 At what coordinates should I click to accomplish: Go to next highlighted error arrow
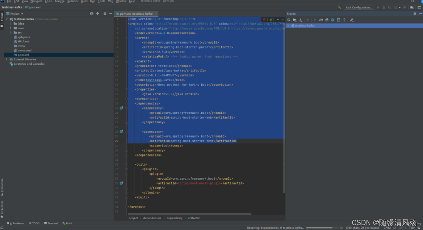(283, 19)
